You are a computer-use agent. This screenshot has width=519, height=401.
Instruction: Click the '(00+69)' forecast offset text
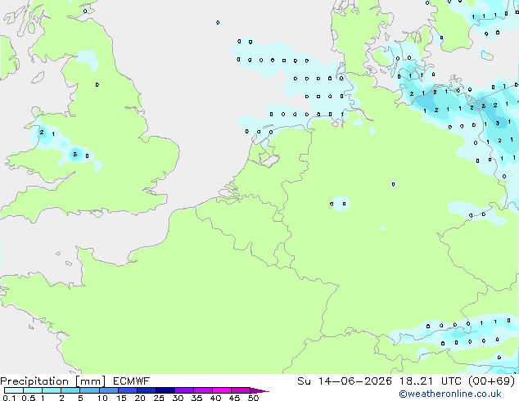click(492, 381)
